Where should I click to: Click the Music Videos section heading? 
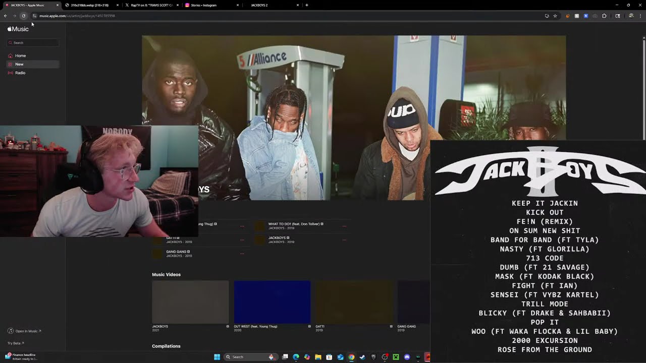click(x=166, y=275)
